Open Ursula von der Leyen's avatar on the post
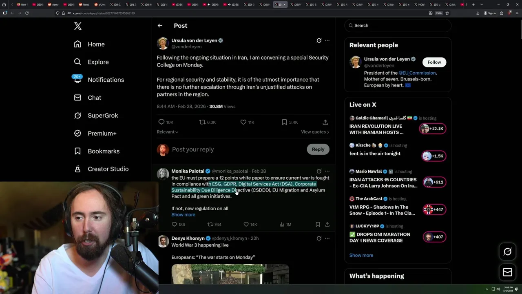Screen dimensions: 522x294 pos(163,43)
